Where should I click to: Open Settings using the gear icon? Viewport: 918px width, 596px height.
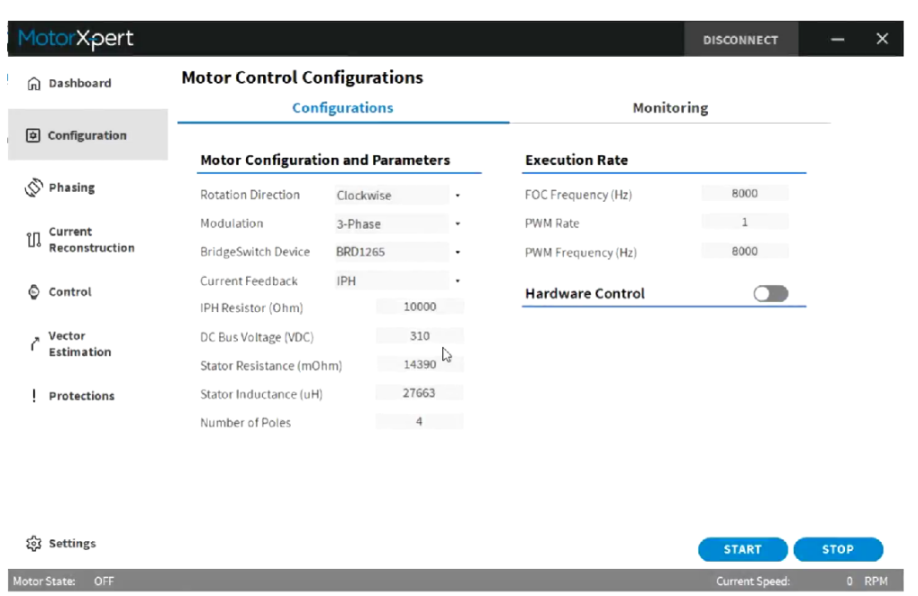[x=34, y=544]
